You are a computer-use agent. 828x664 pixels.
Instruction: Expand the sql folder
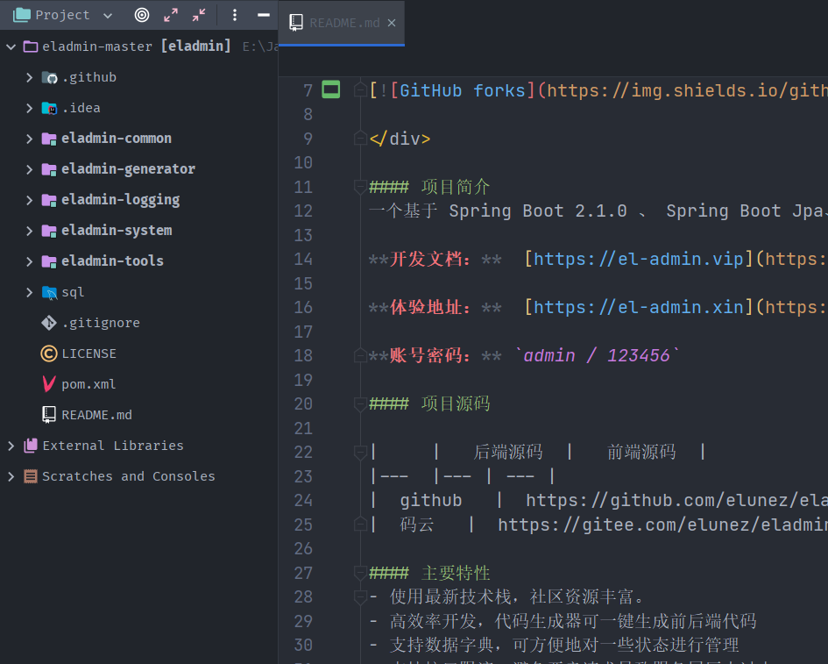(30, 292)
